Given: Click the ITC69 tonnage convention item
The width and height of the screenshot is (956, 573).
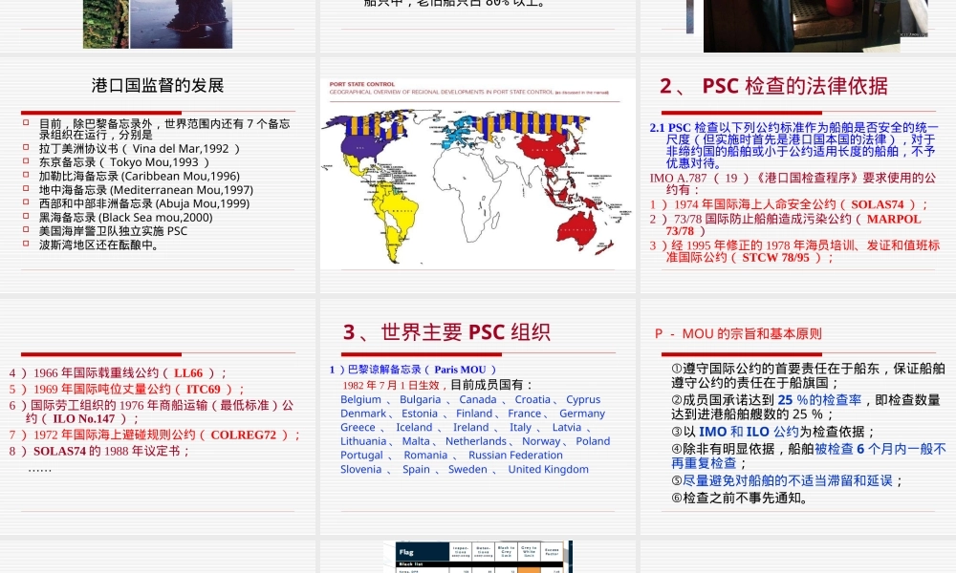Looking at the screenshot, I should coord(127,389).
